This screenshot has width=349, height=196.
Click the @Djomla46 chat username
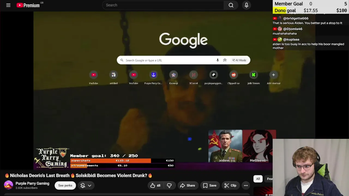point(293,29)
